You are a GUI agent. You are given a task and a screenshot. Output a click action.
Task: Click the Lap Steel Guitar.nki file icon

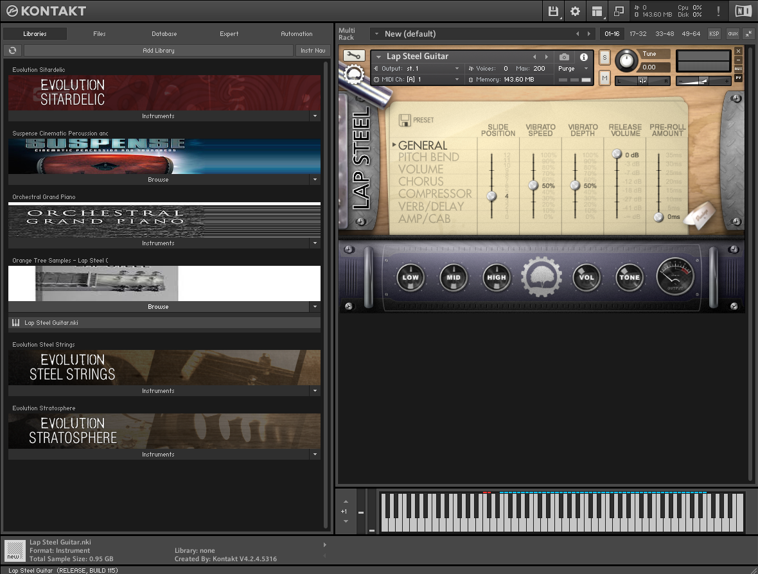coord(16,323)
